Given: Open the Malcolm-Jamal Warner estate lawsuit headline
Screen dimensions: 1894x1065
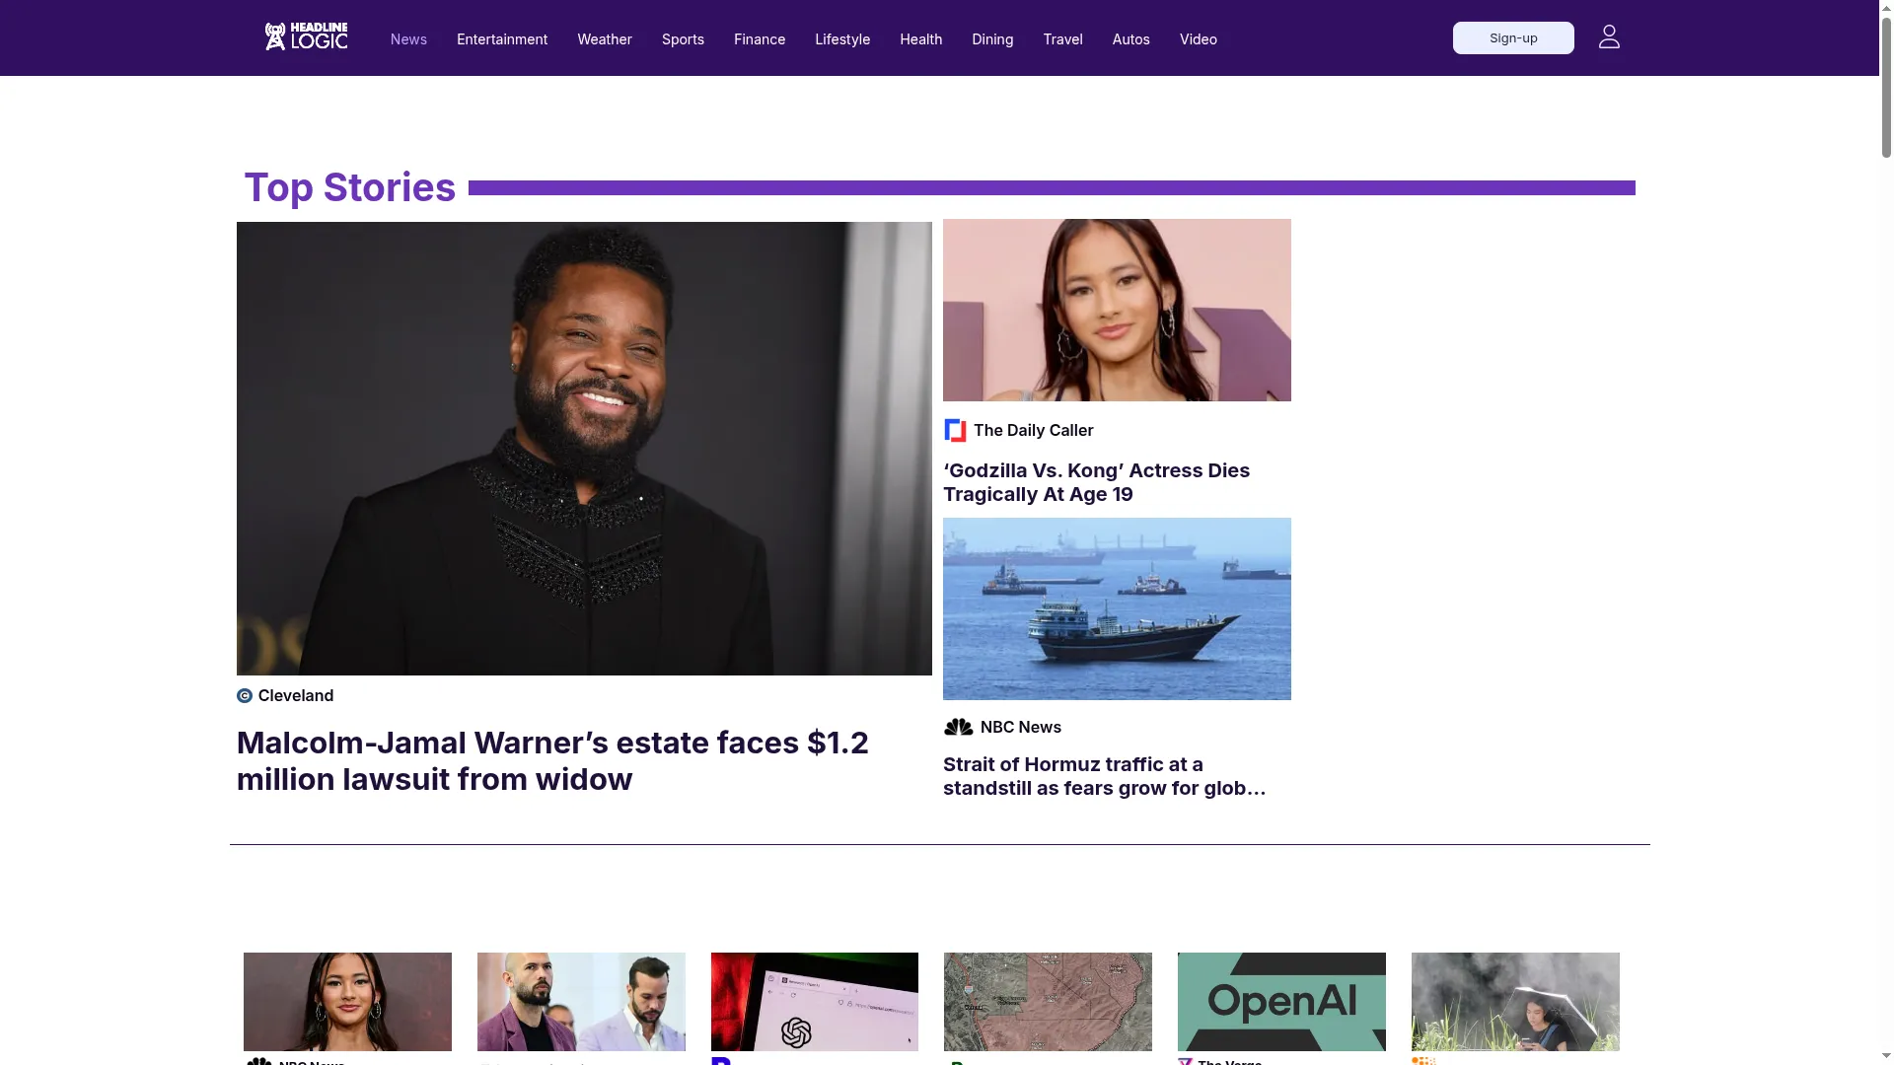Looking at the screenshot, I should click(x=552, y=761).
